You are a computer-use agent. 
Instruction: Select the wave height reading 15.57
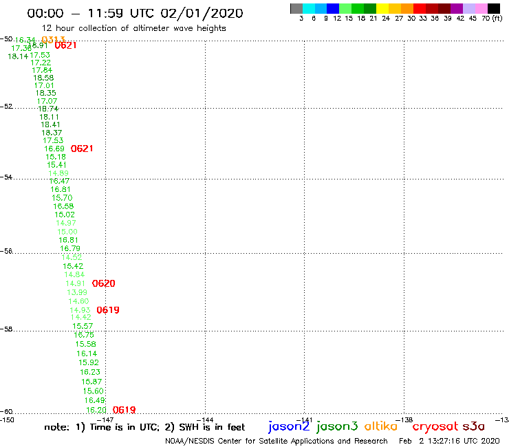click(x=83, y=326)
